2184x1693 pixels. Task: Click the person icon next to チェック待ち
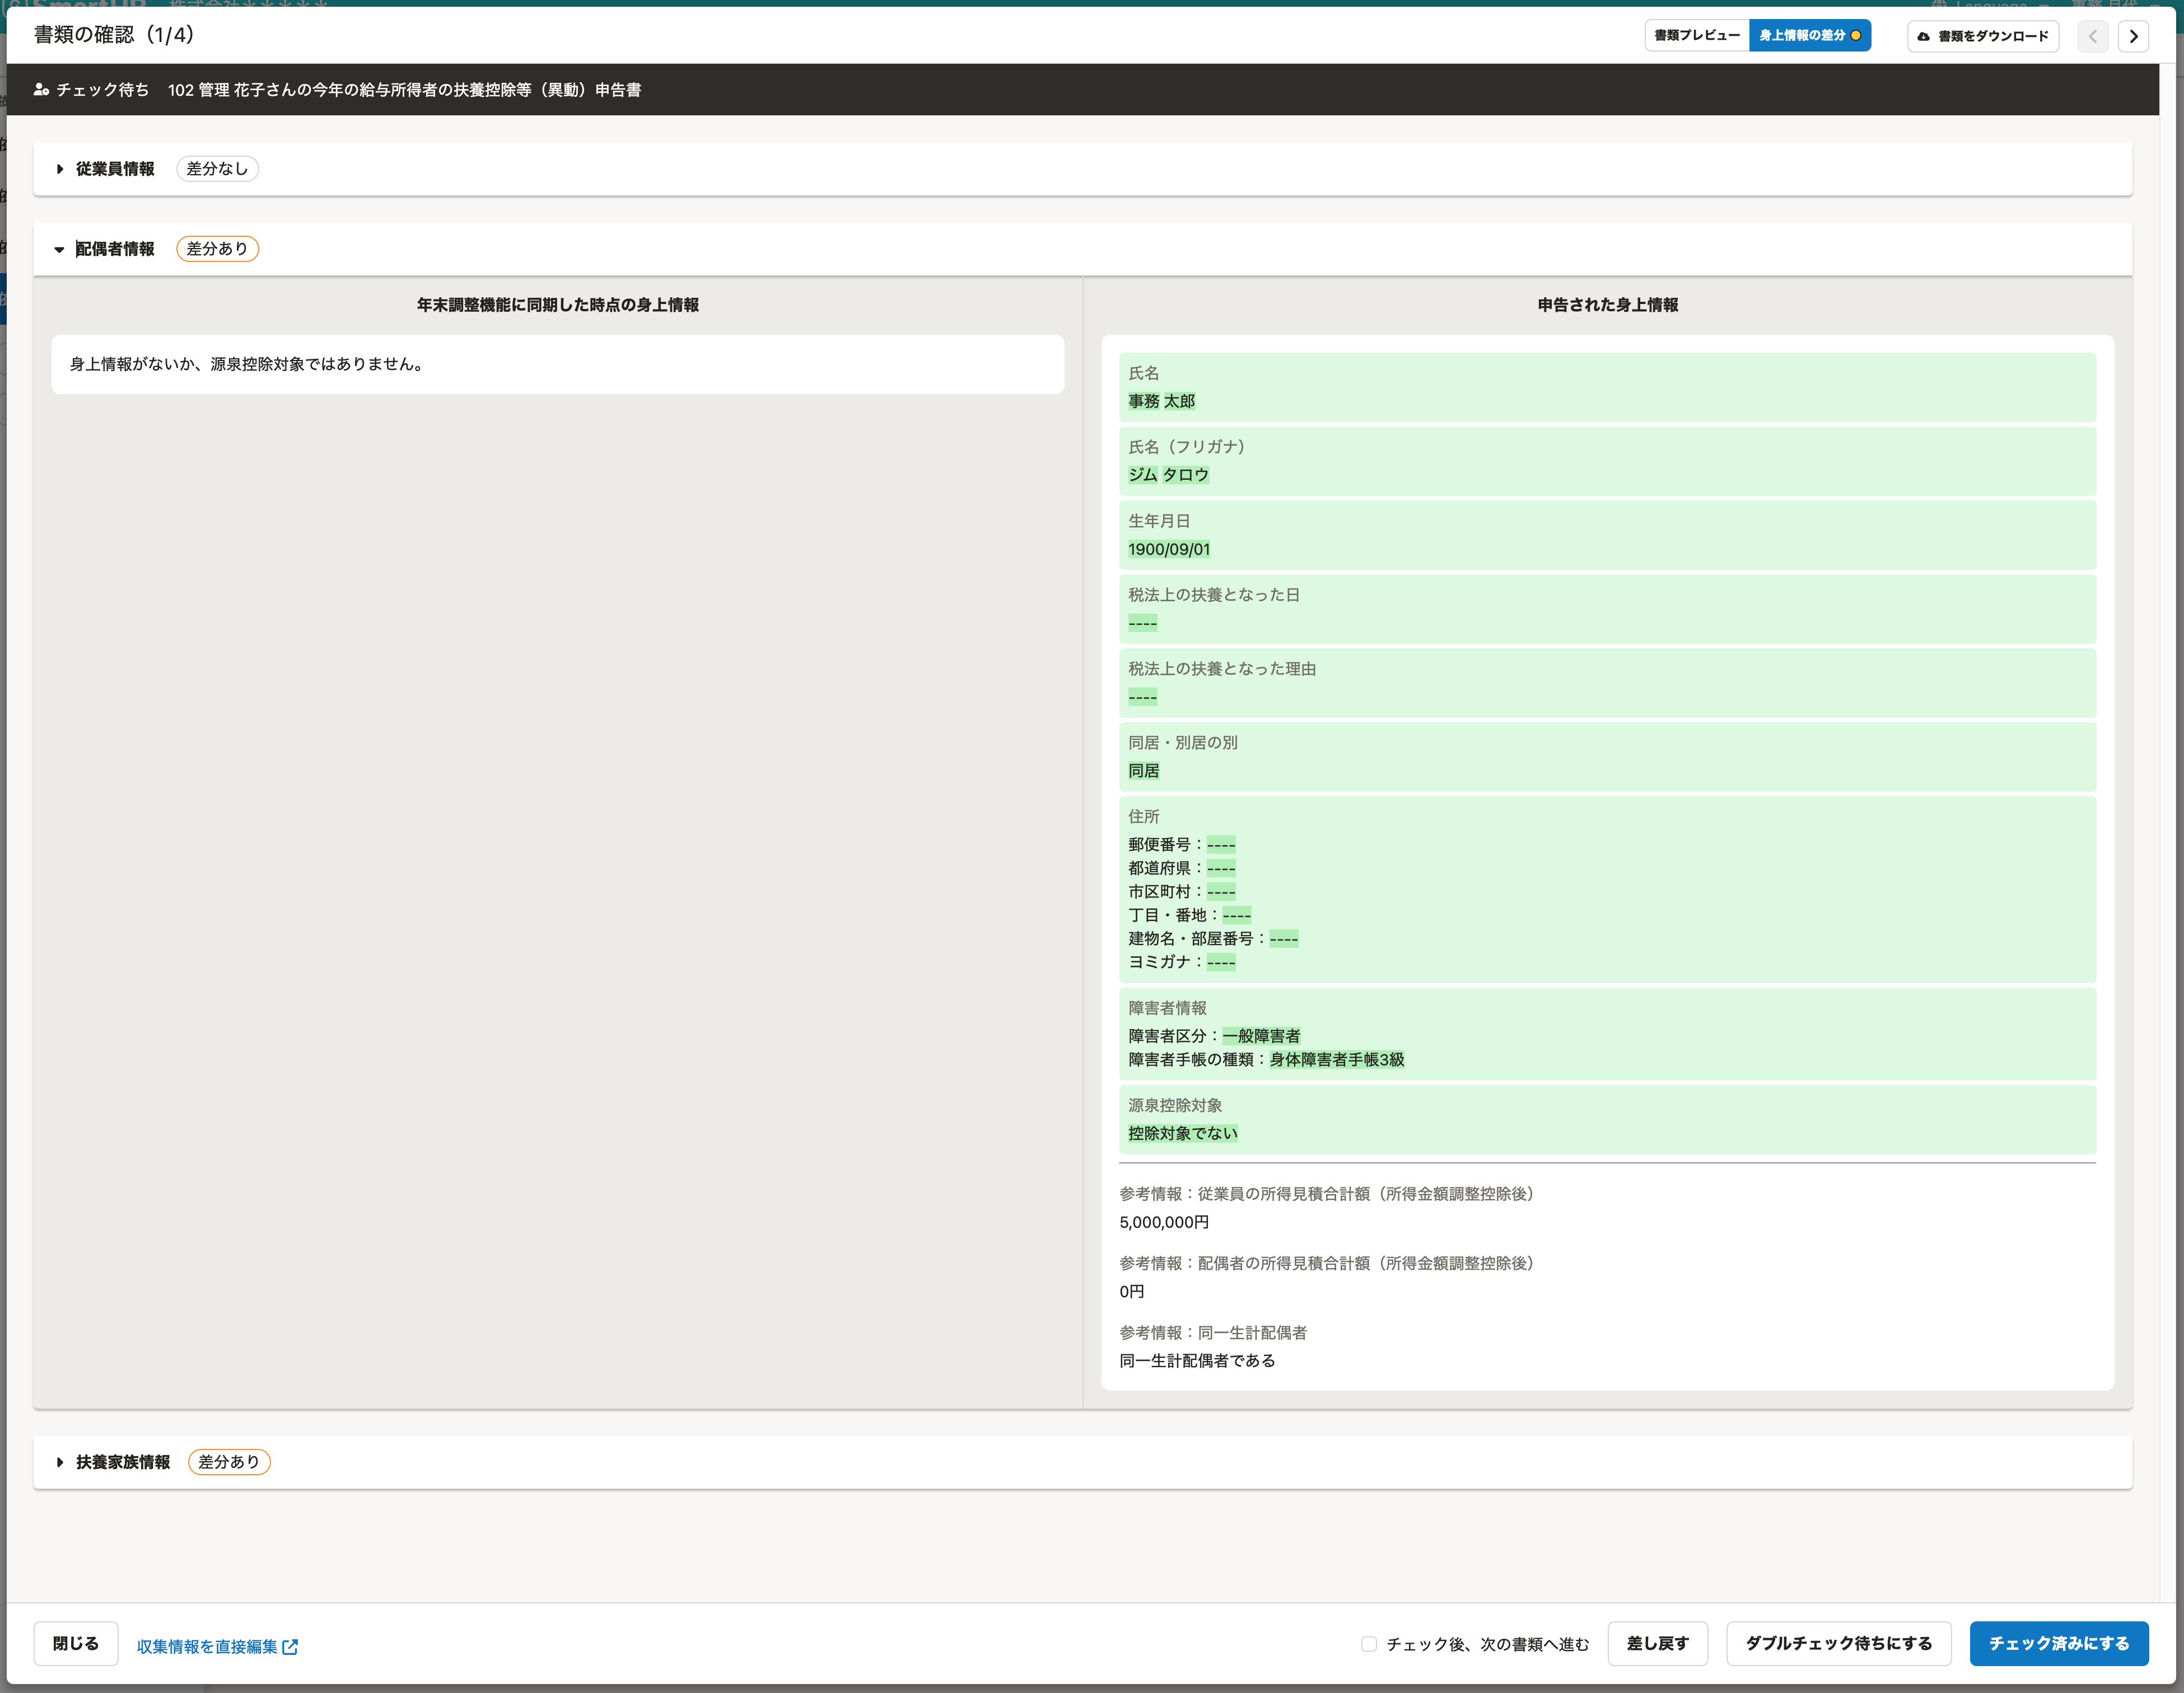[41, 90]
